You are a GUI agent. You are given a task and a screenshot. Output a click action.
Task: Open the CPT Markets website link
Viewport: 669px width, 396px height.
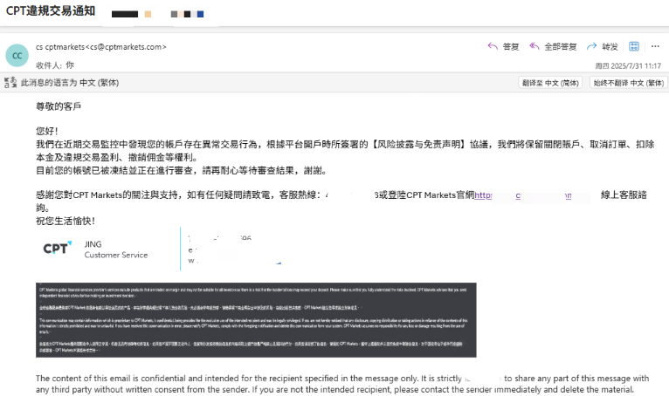click(x=522, y=195)
